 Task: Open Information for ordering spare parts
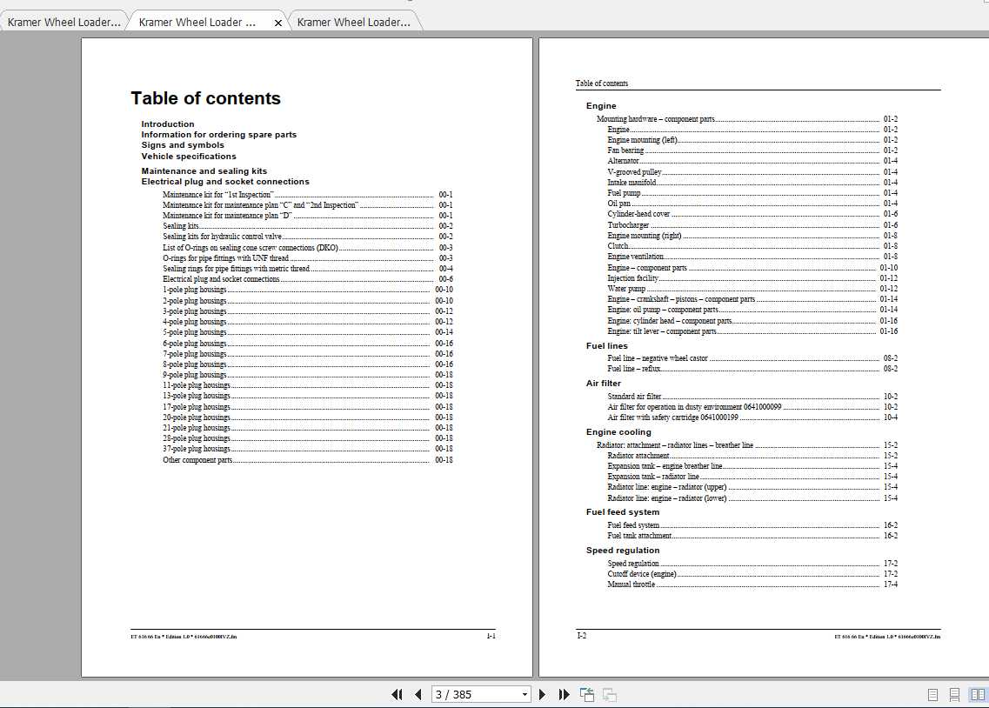click(x=219, y=134)
